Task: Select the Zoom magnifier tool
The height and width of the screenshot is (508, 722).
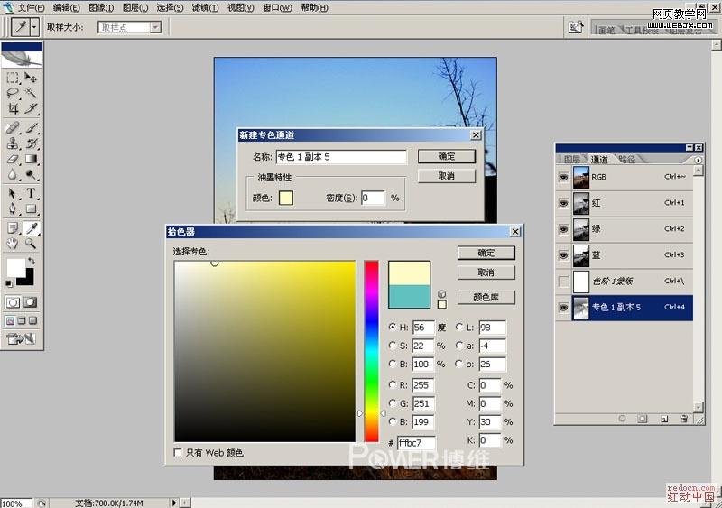Action: pos(32,244)
